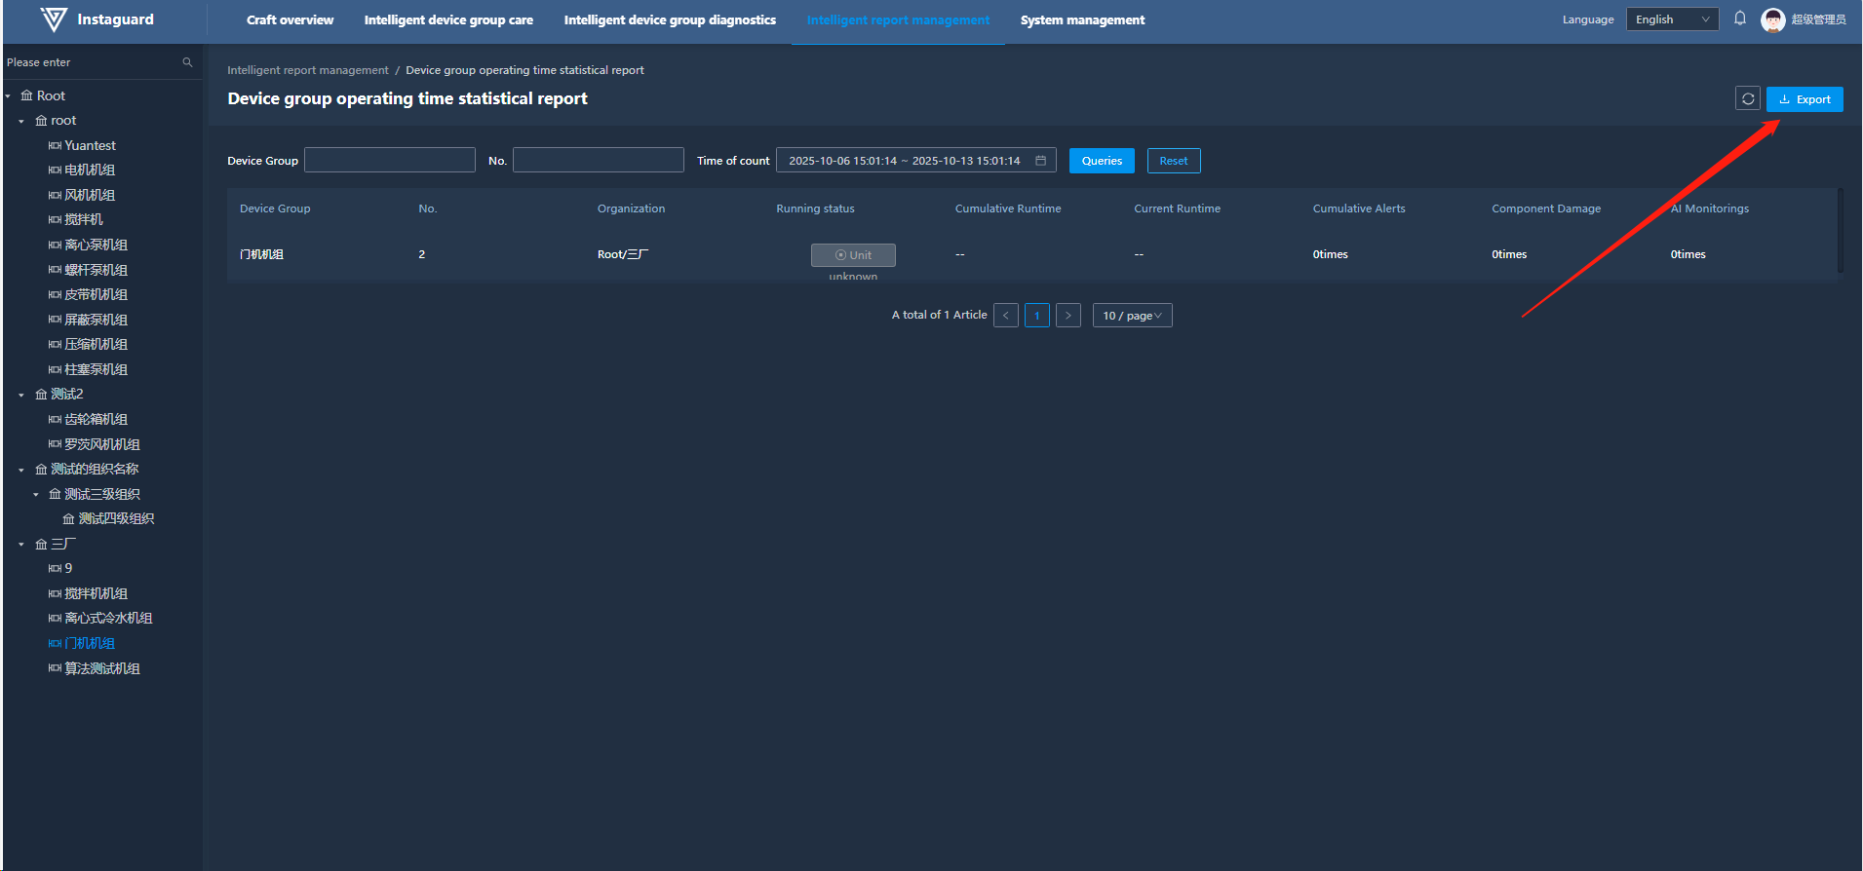Focus the Device Group filter field
The width and height of the screenshot is (1863, 871).
click(390, 160)
